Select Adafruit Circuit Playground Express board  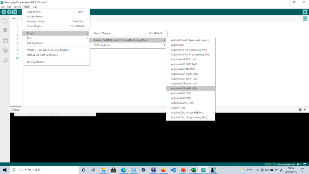(191, 40)
